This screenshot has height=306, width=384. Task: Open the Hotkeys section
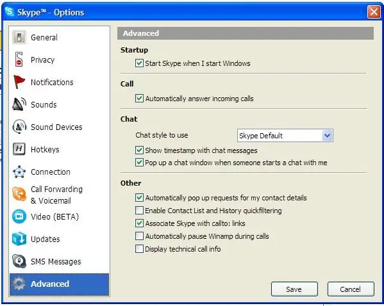pyautogui.click(x=45, y=149)
